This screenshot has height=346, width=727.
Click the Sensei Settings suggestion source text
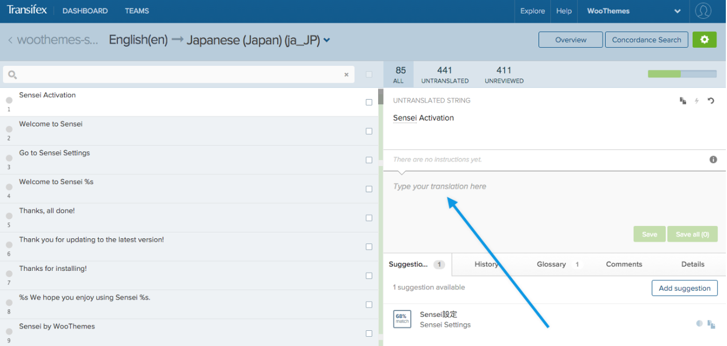coord(445,324)
